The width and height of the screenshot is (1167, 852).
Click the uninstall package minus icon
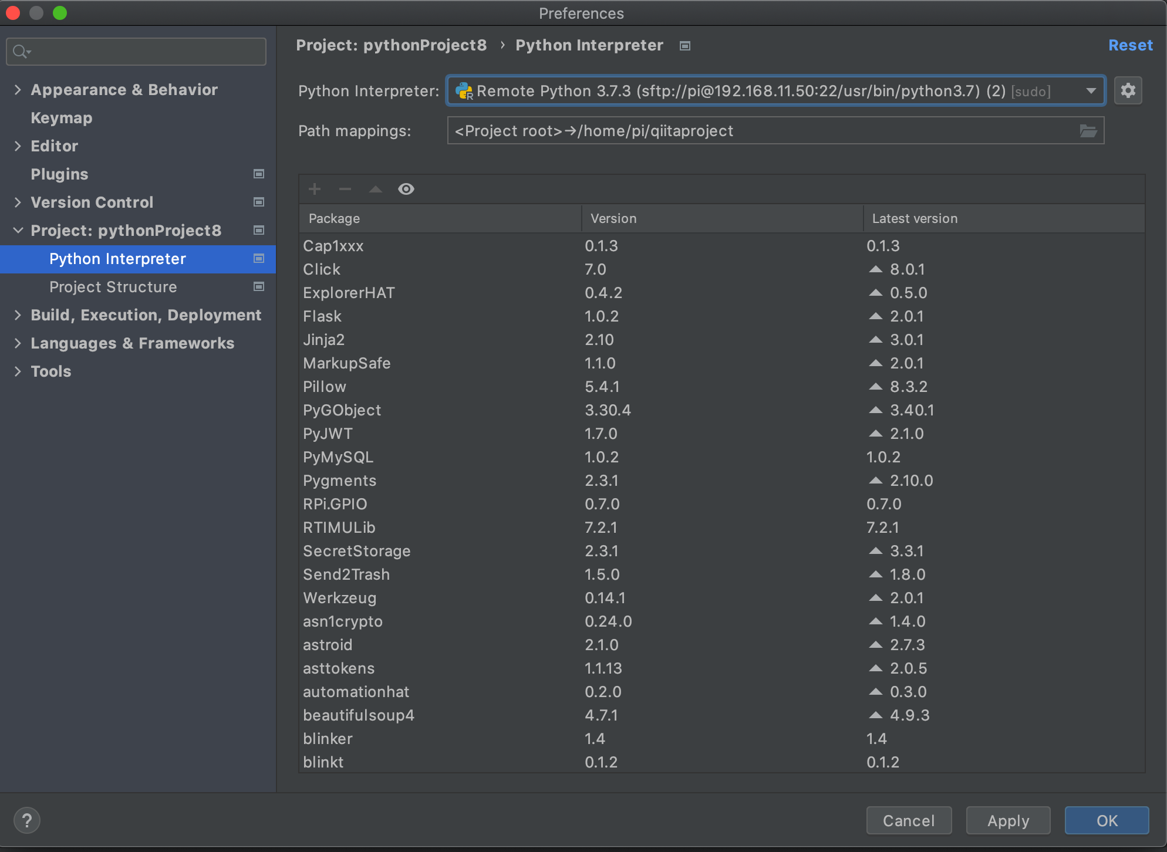345,189
